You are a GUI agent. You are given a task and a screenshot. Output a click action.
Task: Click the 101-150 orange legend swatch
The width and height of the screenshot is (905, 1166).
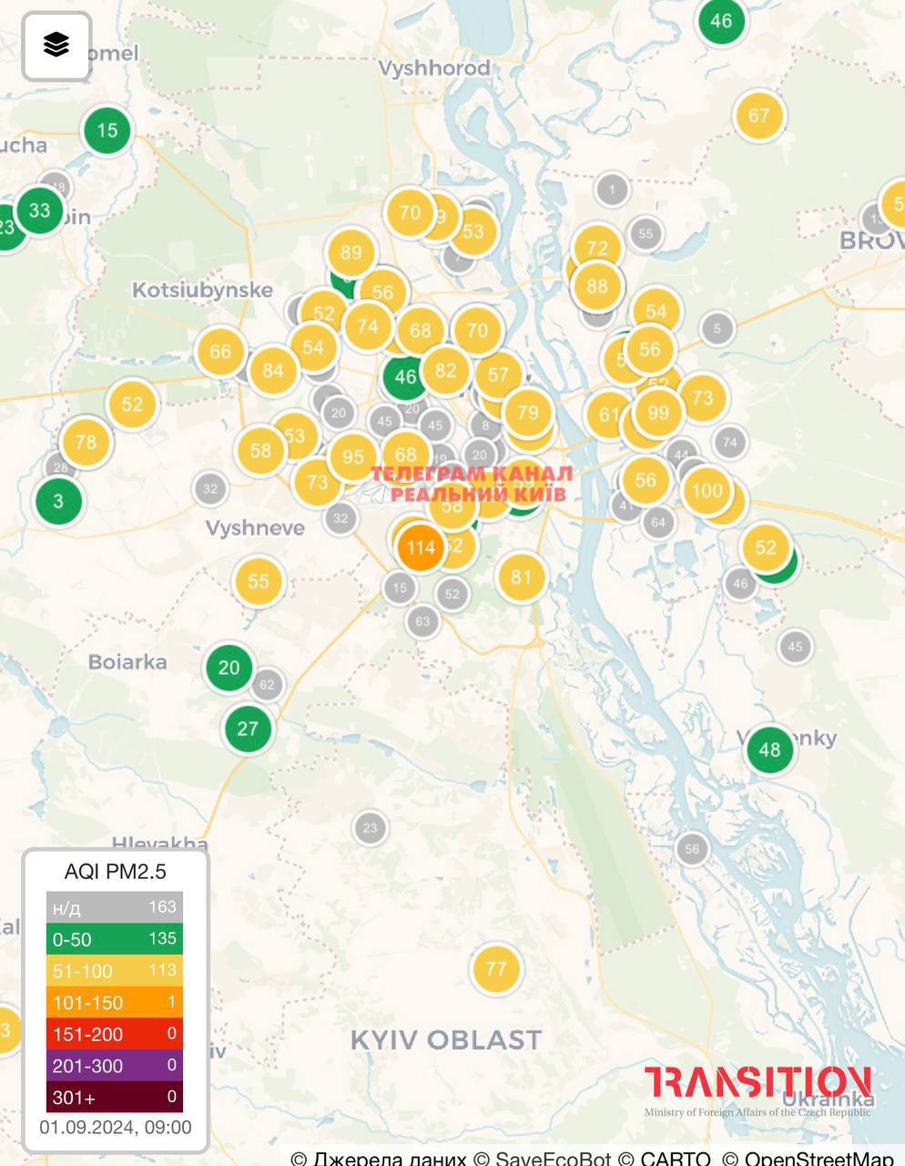(x=115, y=1003)
